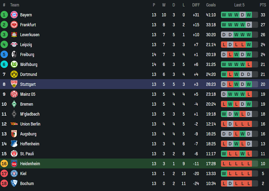Viewport: 269px width, 191px height.
Task: Click the Wolfsburg green W logo
Action: [14, 64]
